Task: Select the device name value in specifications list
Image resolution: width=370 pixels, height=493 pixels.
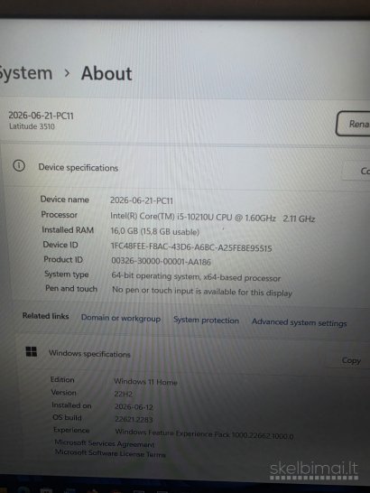Action: point(142,200)
